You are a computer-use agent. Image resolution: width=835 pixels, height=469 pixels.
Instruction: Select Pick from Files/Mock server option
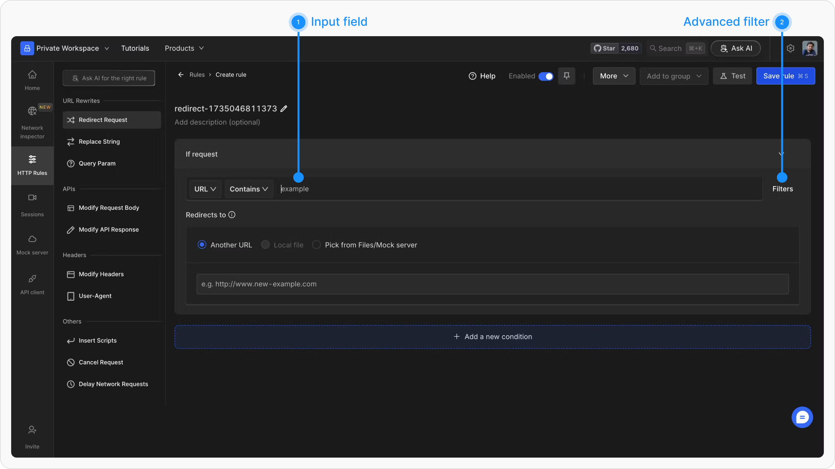pyautogui.click(x=316, y=245)
